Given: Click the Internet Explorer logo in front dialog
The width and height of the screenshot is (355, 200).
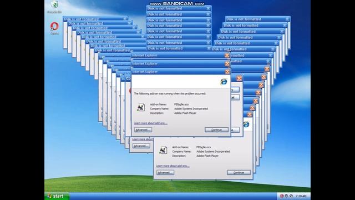Looking at the screenshot, I should pos(224,82).
